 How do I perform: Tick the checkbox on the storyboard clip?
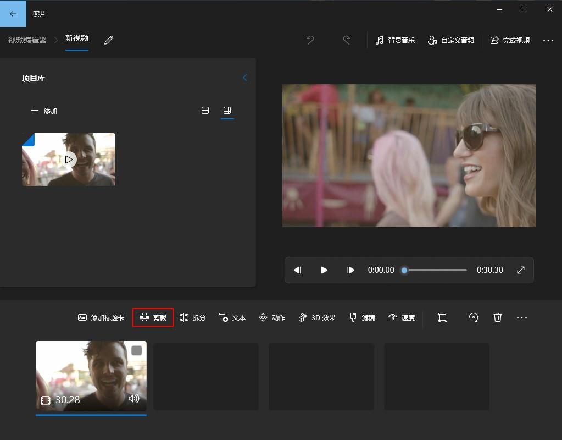coord(137,351)
